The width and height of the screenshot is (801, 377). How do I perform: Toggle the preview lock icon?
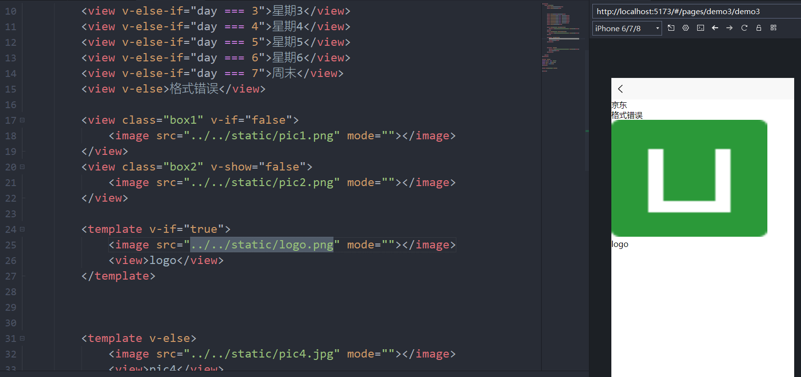click(x=759, y=28)
